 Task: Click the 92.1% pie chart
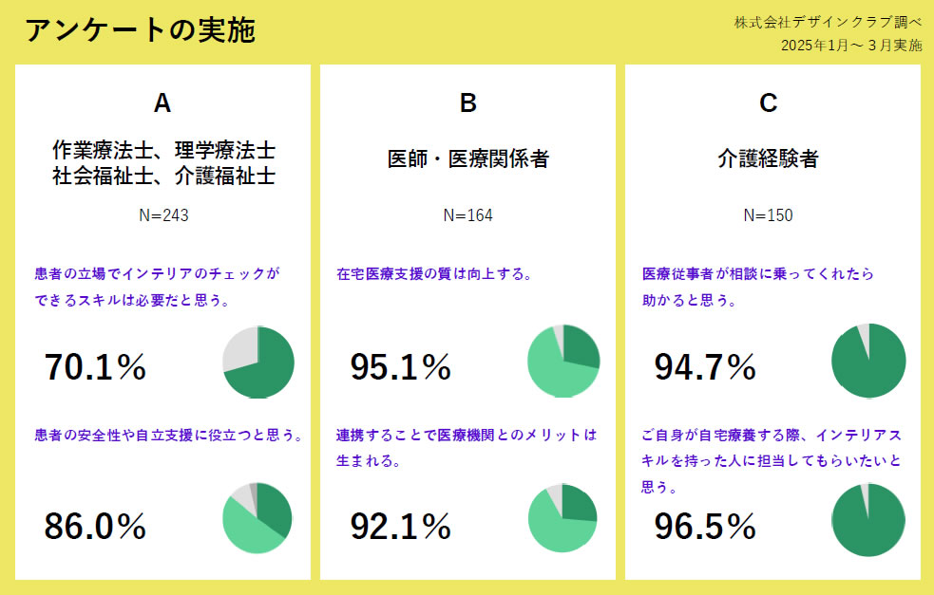pyautogui.click(x=562, y=517)
